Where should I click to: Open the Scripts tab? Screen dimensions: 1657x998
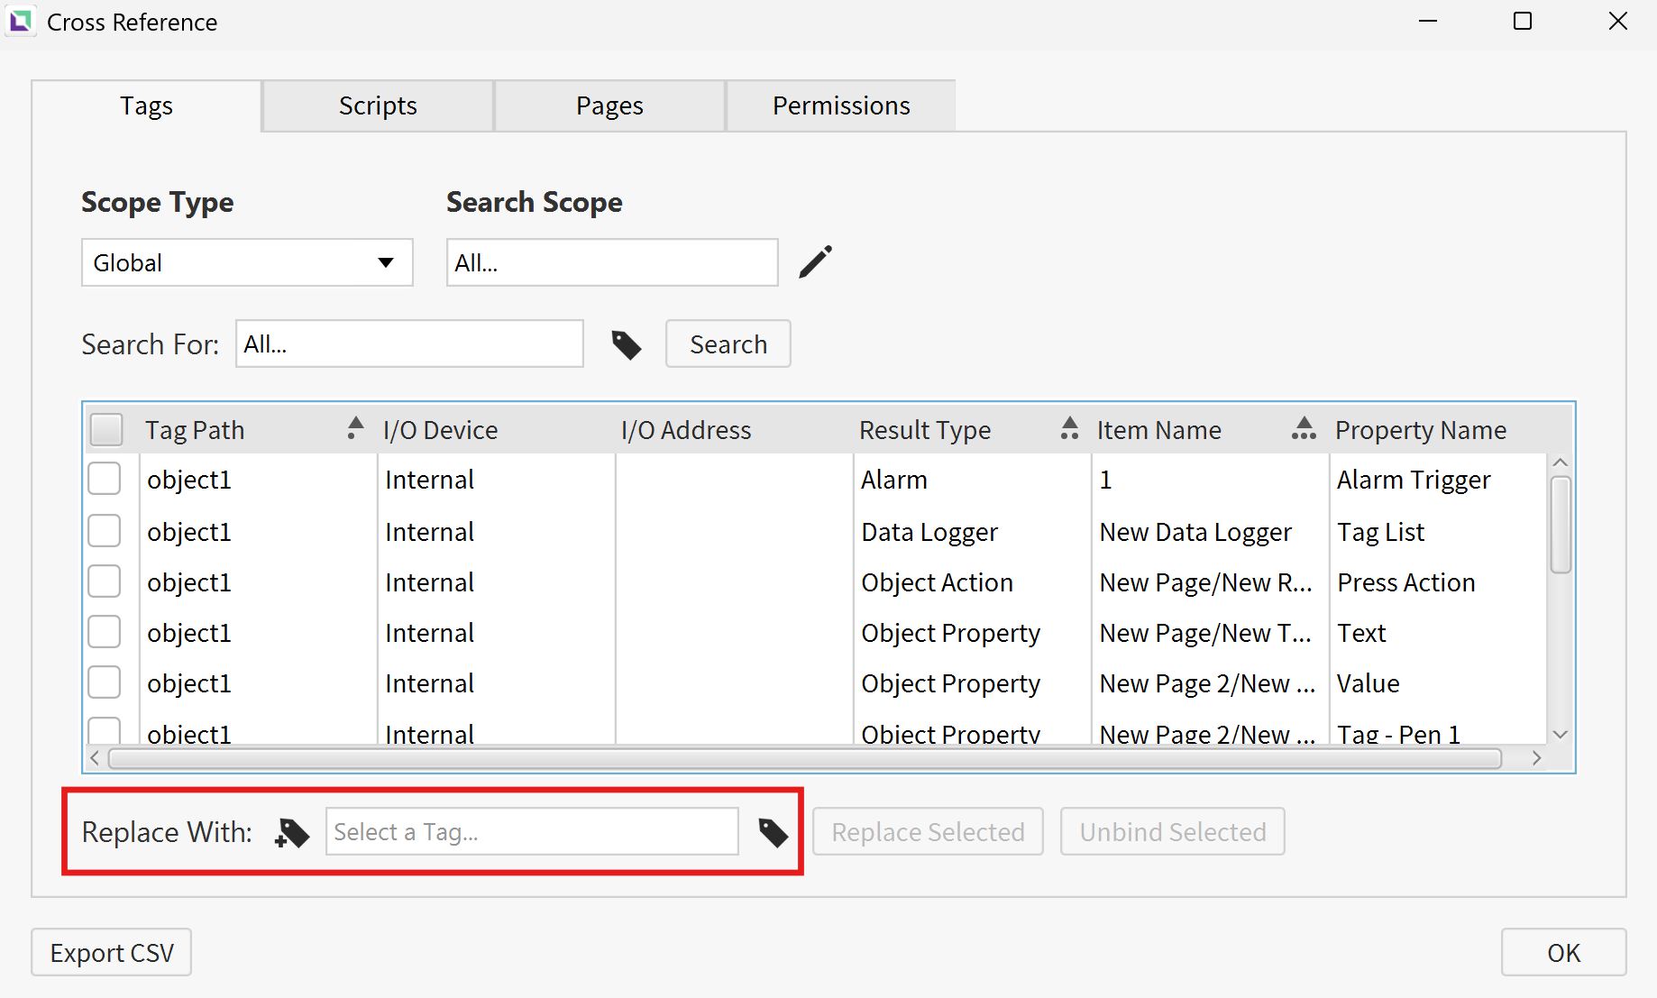pos(378,105)
